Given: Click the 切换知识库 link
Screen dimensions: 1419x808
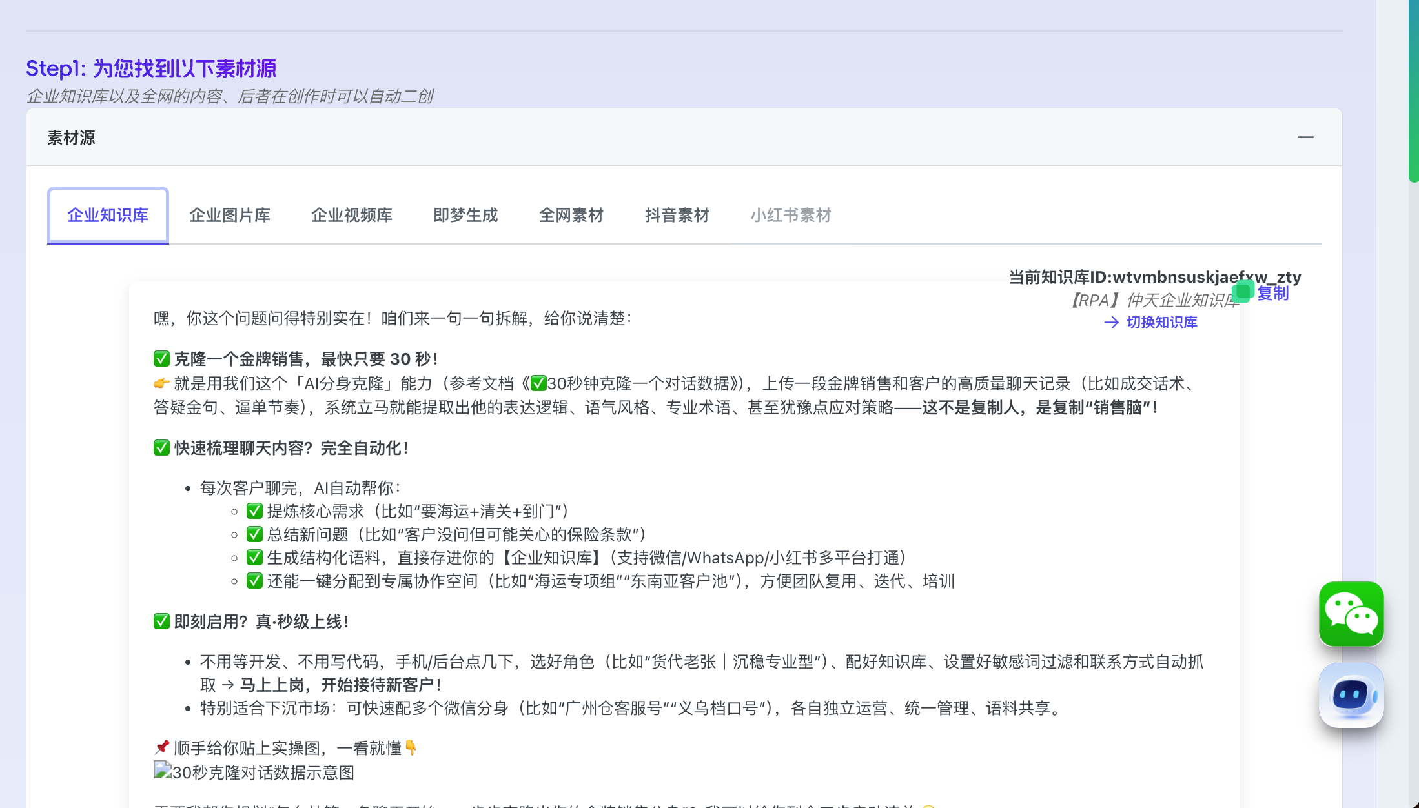Looking at the screenshot, I should [1161, 322].
